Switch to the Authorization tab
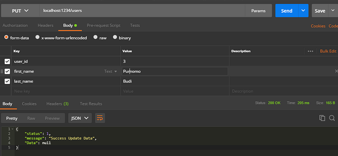Screen dimensions: 338x156 [15, 25]
